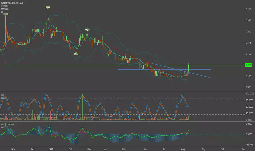Click Dec on the time axis
This screenshot has height=151, width=255.
point(33,149)
